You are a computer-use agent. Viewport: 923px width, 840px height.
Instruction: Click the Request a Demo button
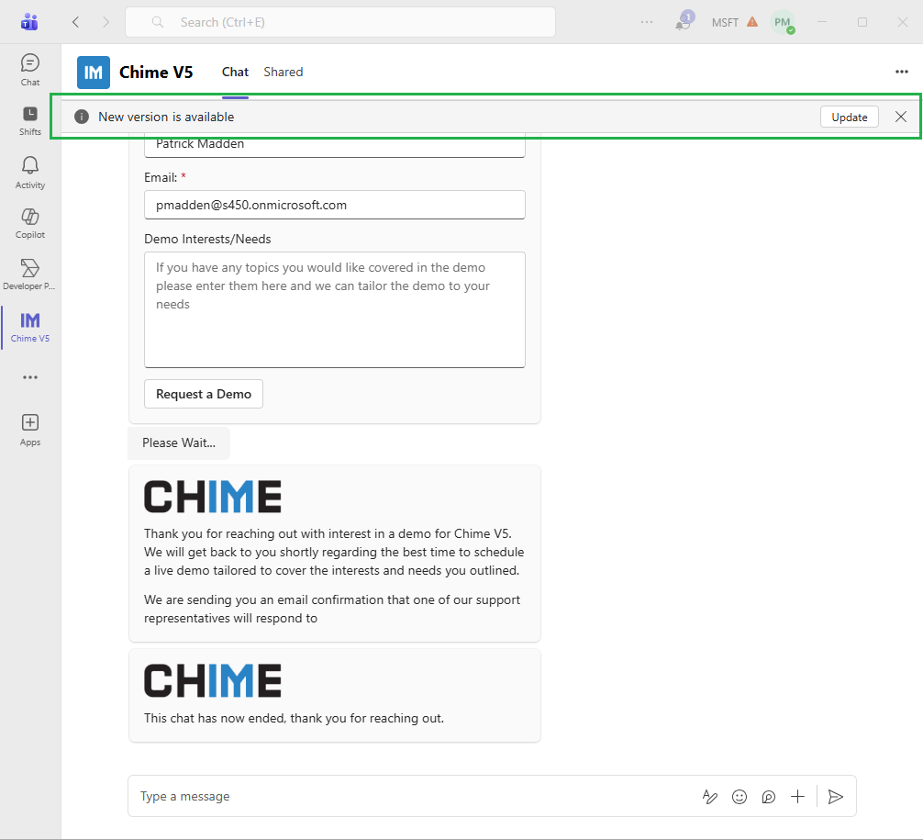tap(203, 394)
